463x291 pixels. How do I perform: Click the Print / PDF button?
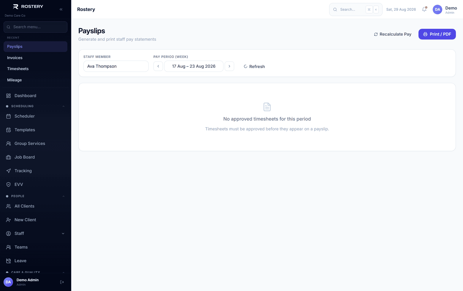(437, 34)
